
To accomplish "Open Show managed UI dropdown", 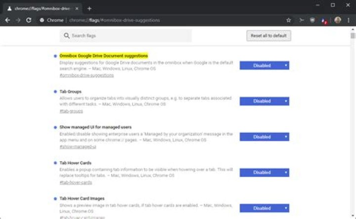I will pos(264,137).
